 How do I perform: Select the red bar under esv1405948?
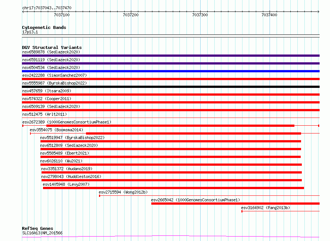click(174, 188)
